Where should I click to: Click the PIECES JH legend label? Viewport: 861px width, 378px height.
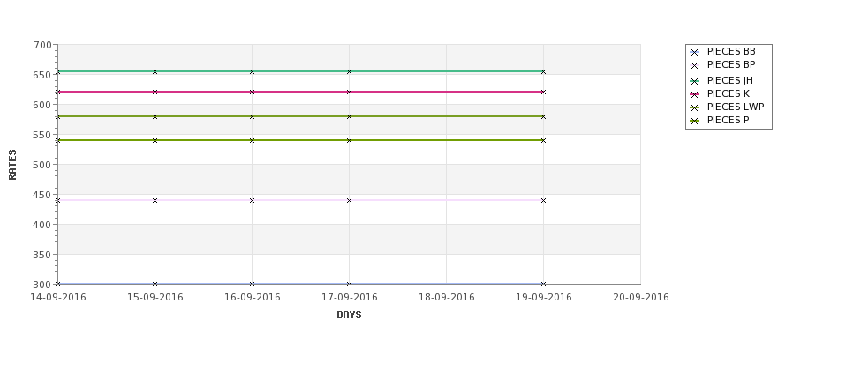[729, 80]
